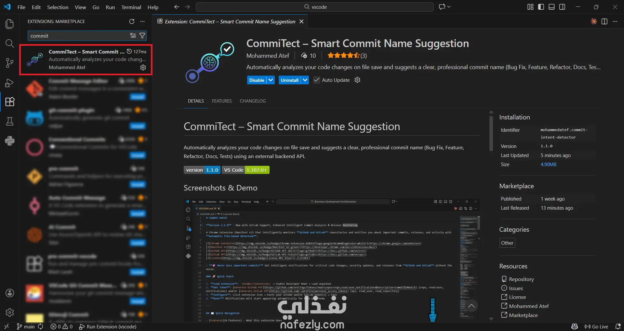624x331 pixels.
Task: Open Customize Layout in title bar
Action: pyautogui.click(x=530, y=7)
